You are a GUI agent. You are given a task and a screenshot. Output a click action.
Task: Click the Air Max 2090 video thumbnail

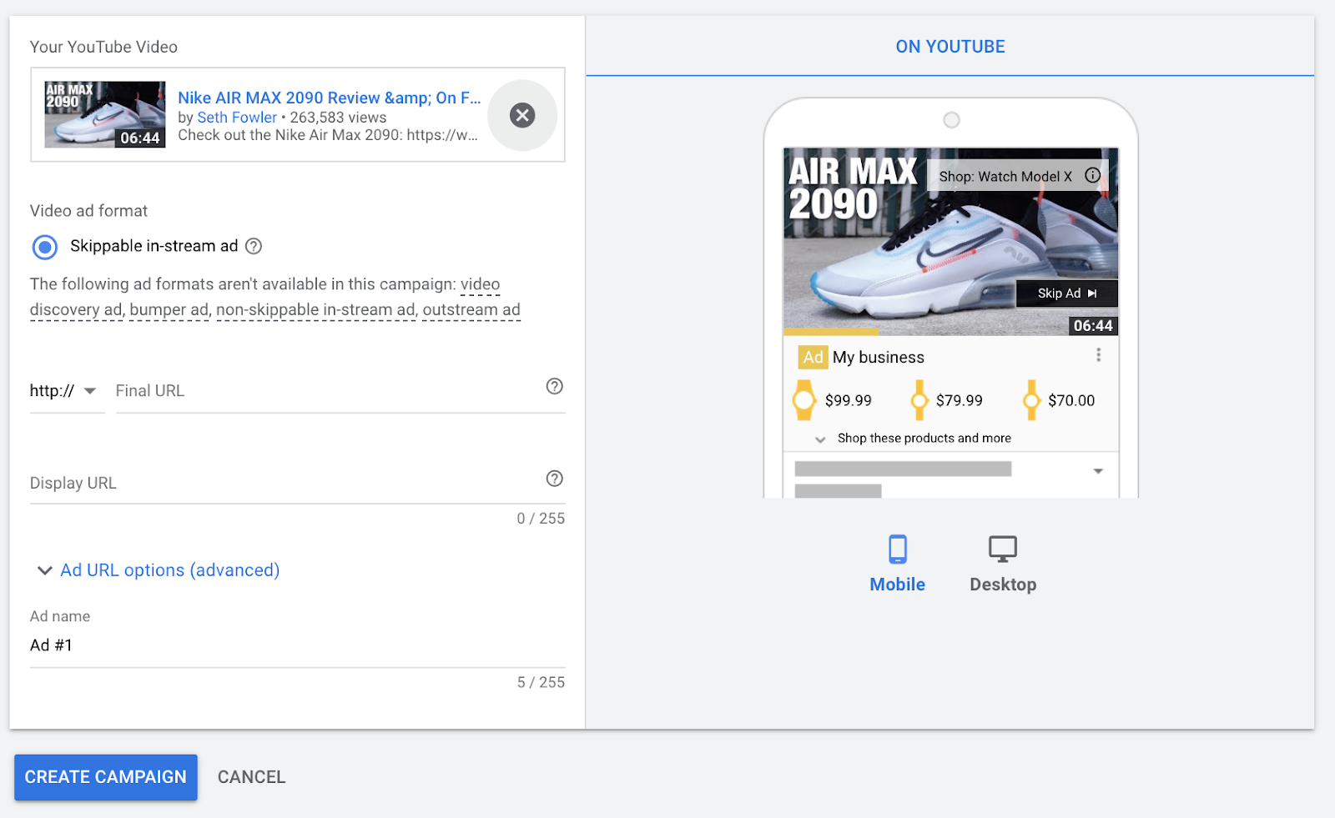tap(105, 114)
